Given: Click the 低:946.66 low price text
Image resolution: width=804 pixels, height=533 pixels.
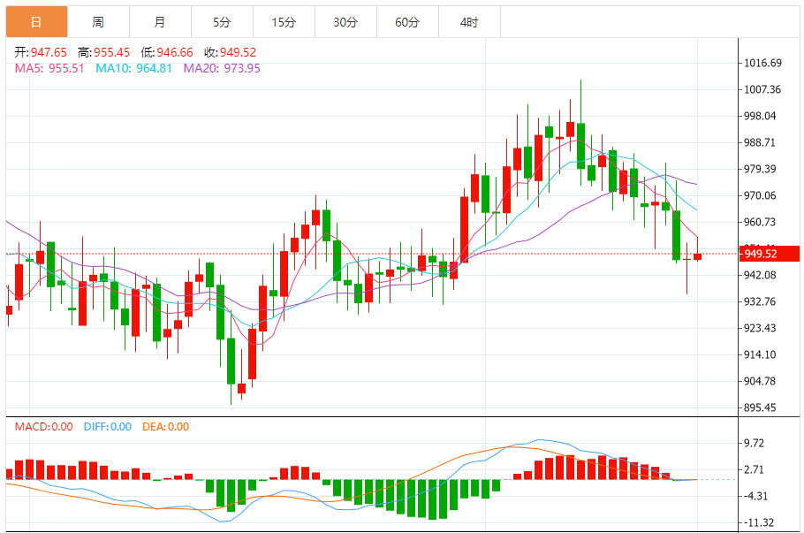Looking at the screenshot, I should click(167, 52).
